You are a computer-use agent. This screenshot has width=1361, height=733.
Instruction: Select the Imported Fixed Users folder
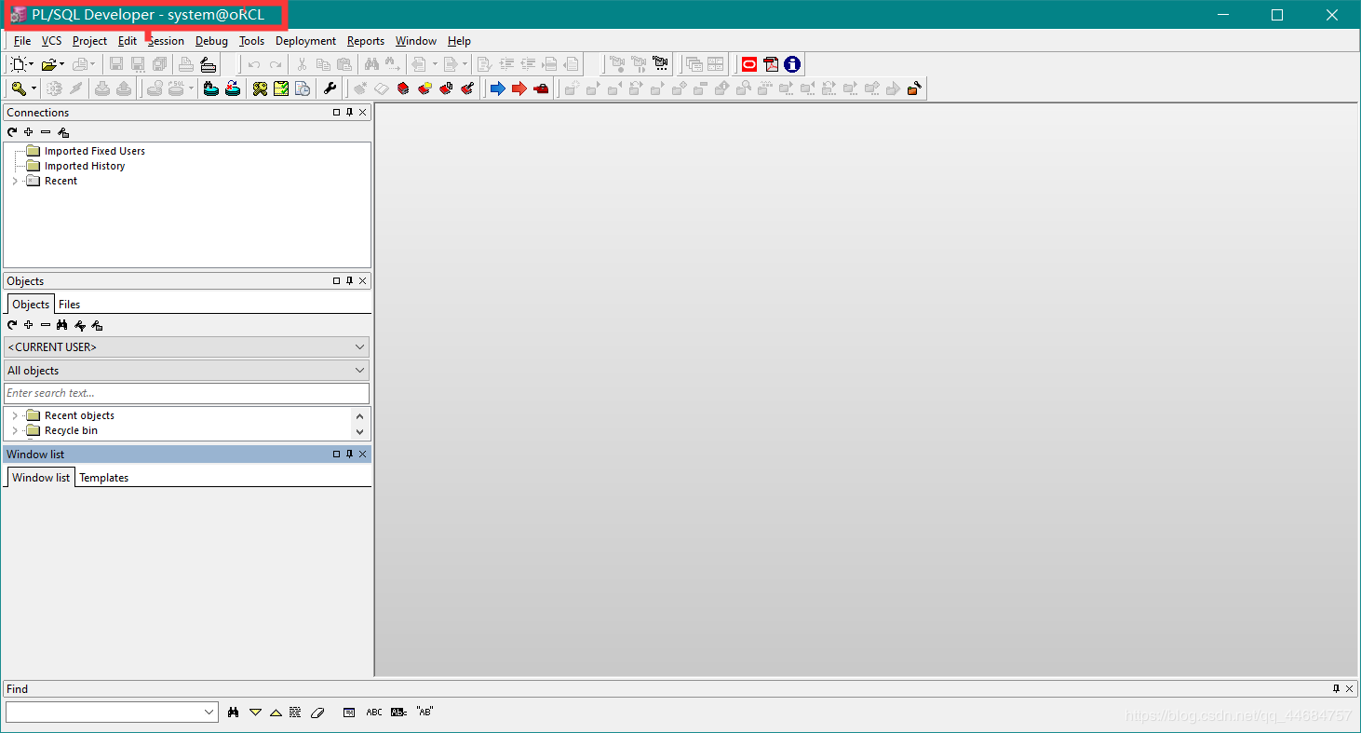point(94,151)
